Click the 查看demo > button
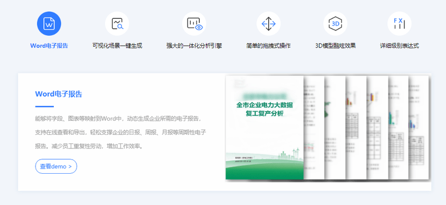This screenshot has width=446, height=205. point(56,166)
